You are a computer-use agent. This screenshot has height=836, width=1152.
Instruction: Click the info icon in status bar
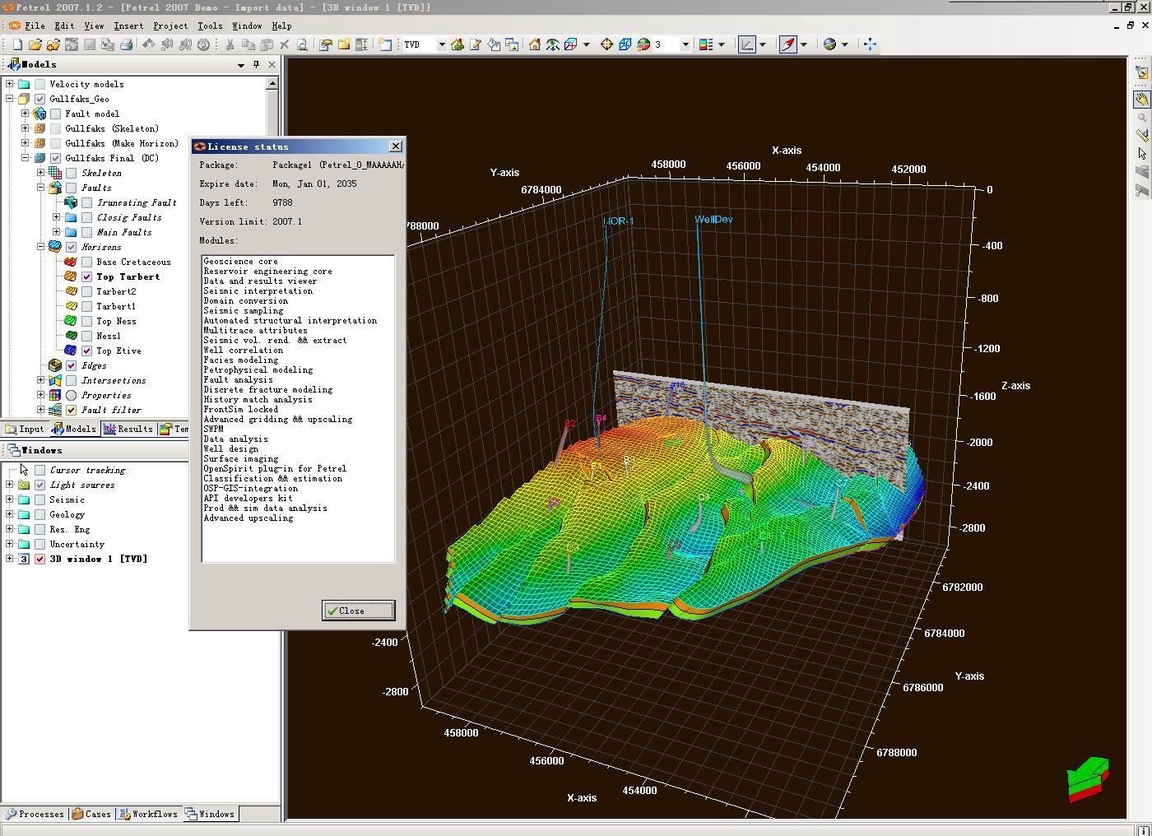[x=1144, y=830]
